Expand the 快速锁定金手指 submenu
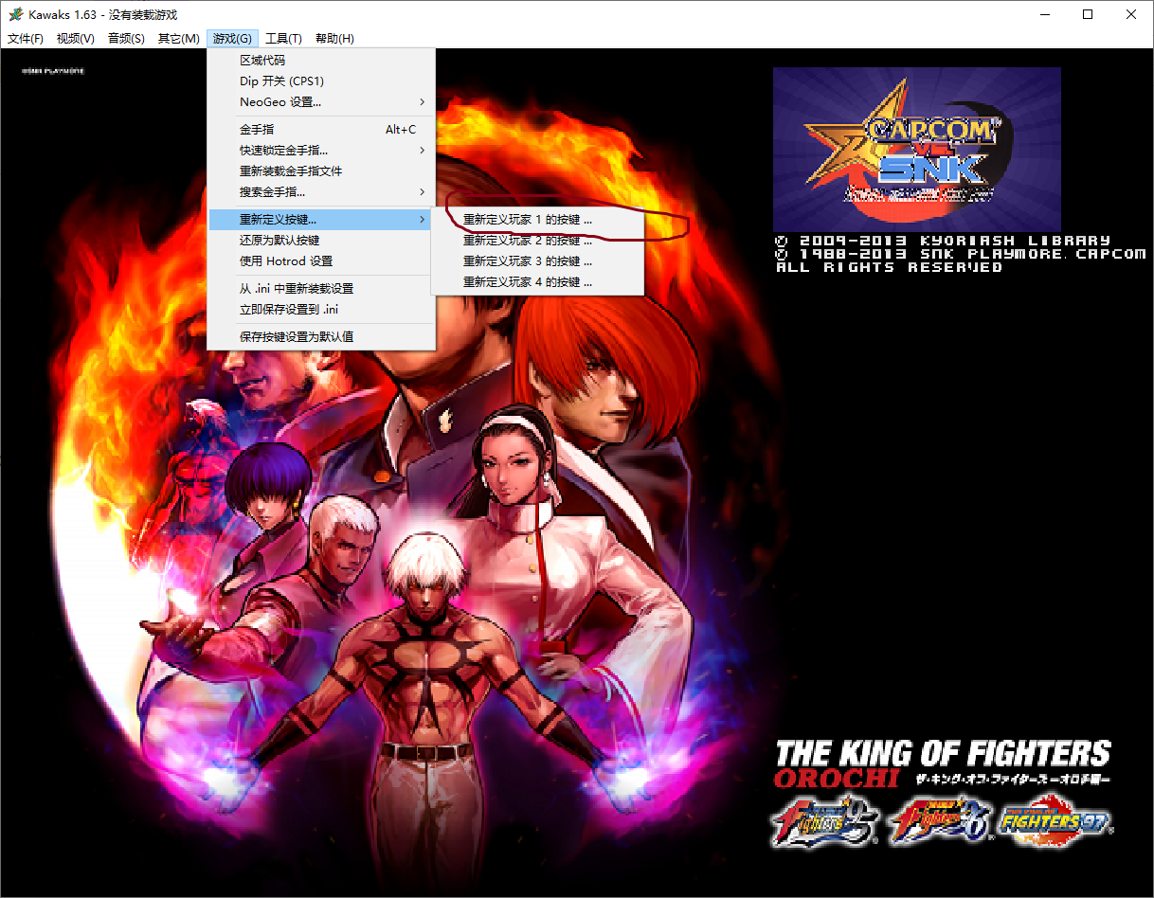The image size is (1154, 898). [284, 151]
